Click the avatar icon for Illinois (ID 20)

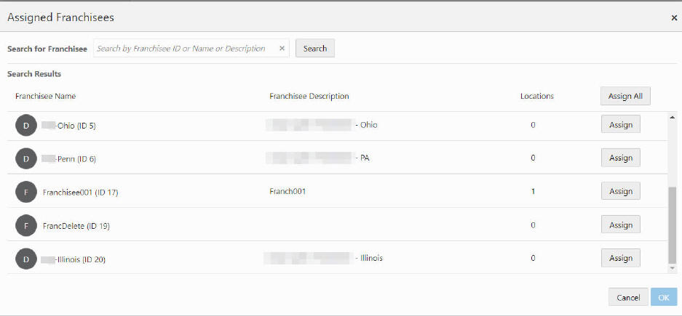26,259
